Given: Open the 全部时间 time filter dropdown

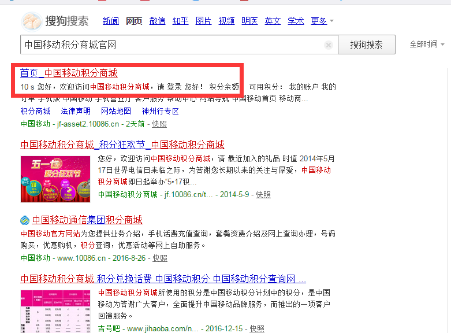Looking at the screenshot, I should (427, 45).
